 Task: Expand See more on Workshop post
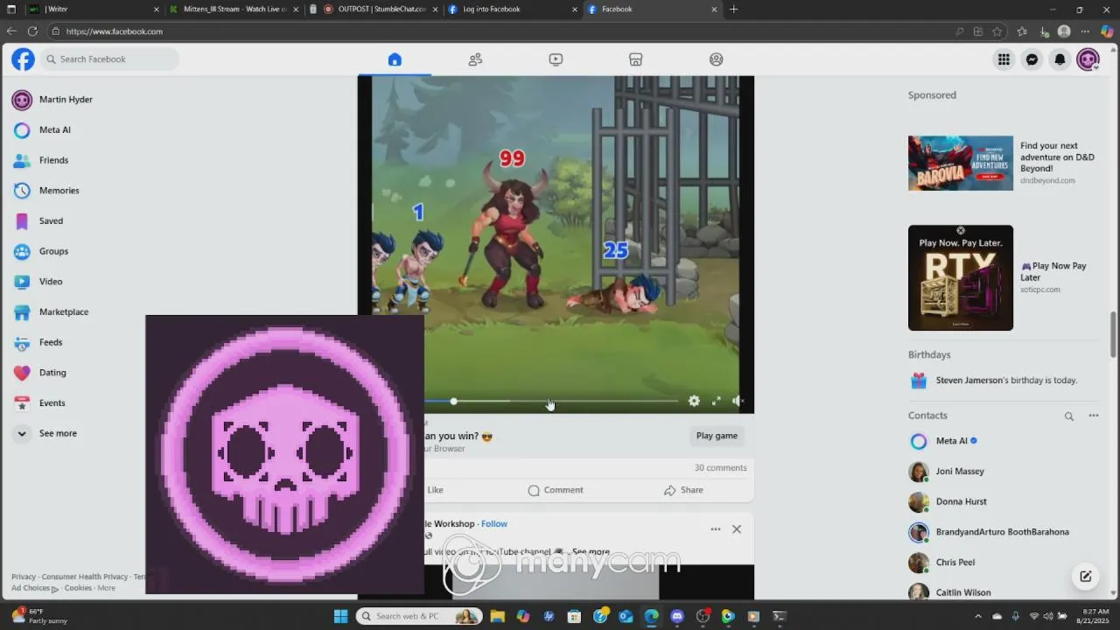(591, 552)
